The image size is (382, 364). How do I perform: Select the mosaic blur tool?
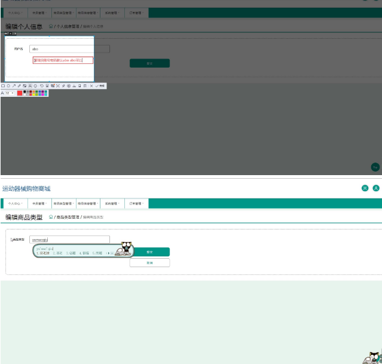pyautogui.click(x=25, y=85)
